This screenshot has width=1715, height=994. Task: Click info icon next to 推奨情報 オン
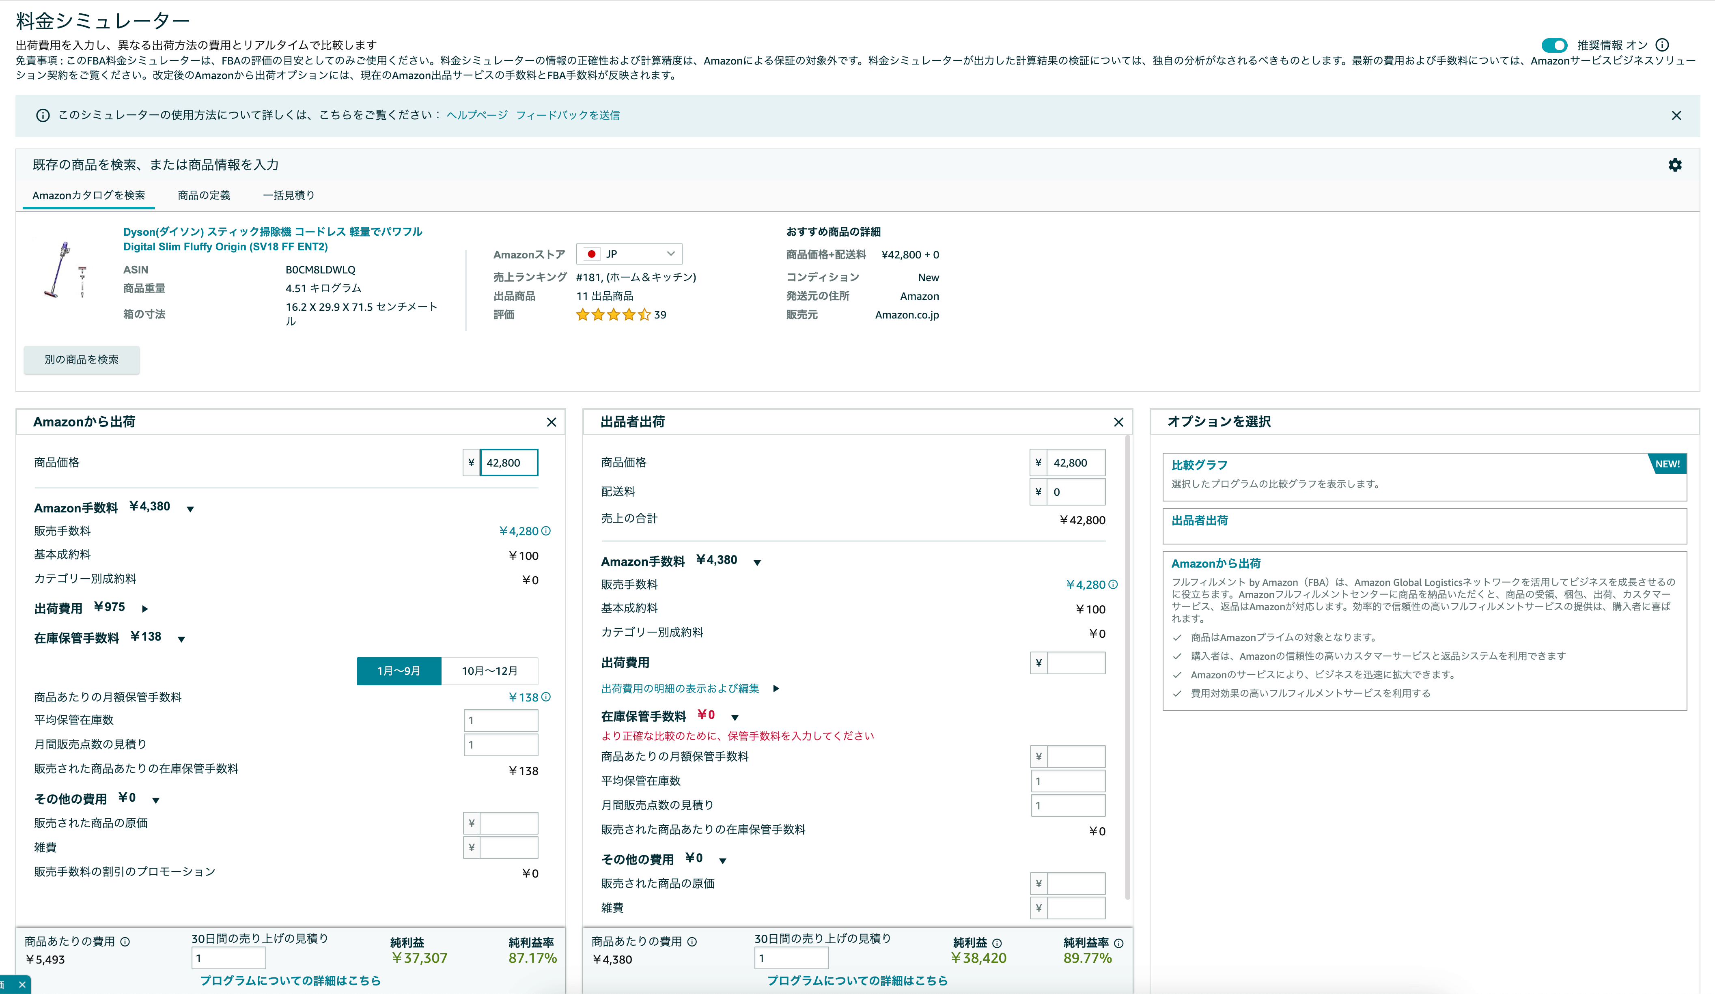[1662, 45]
